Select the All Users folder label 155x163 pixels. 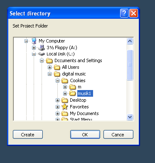click(71, 67)
